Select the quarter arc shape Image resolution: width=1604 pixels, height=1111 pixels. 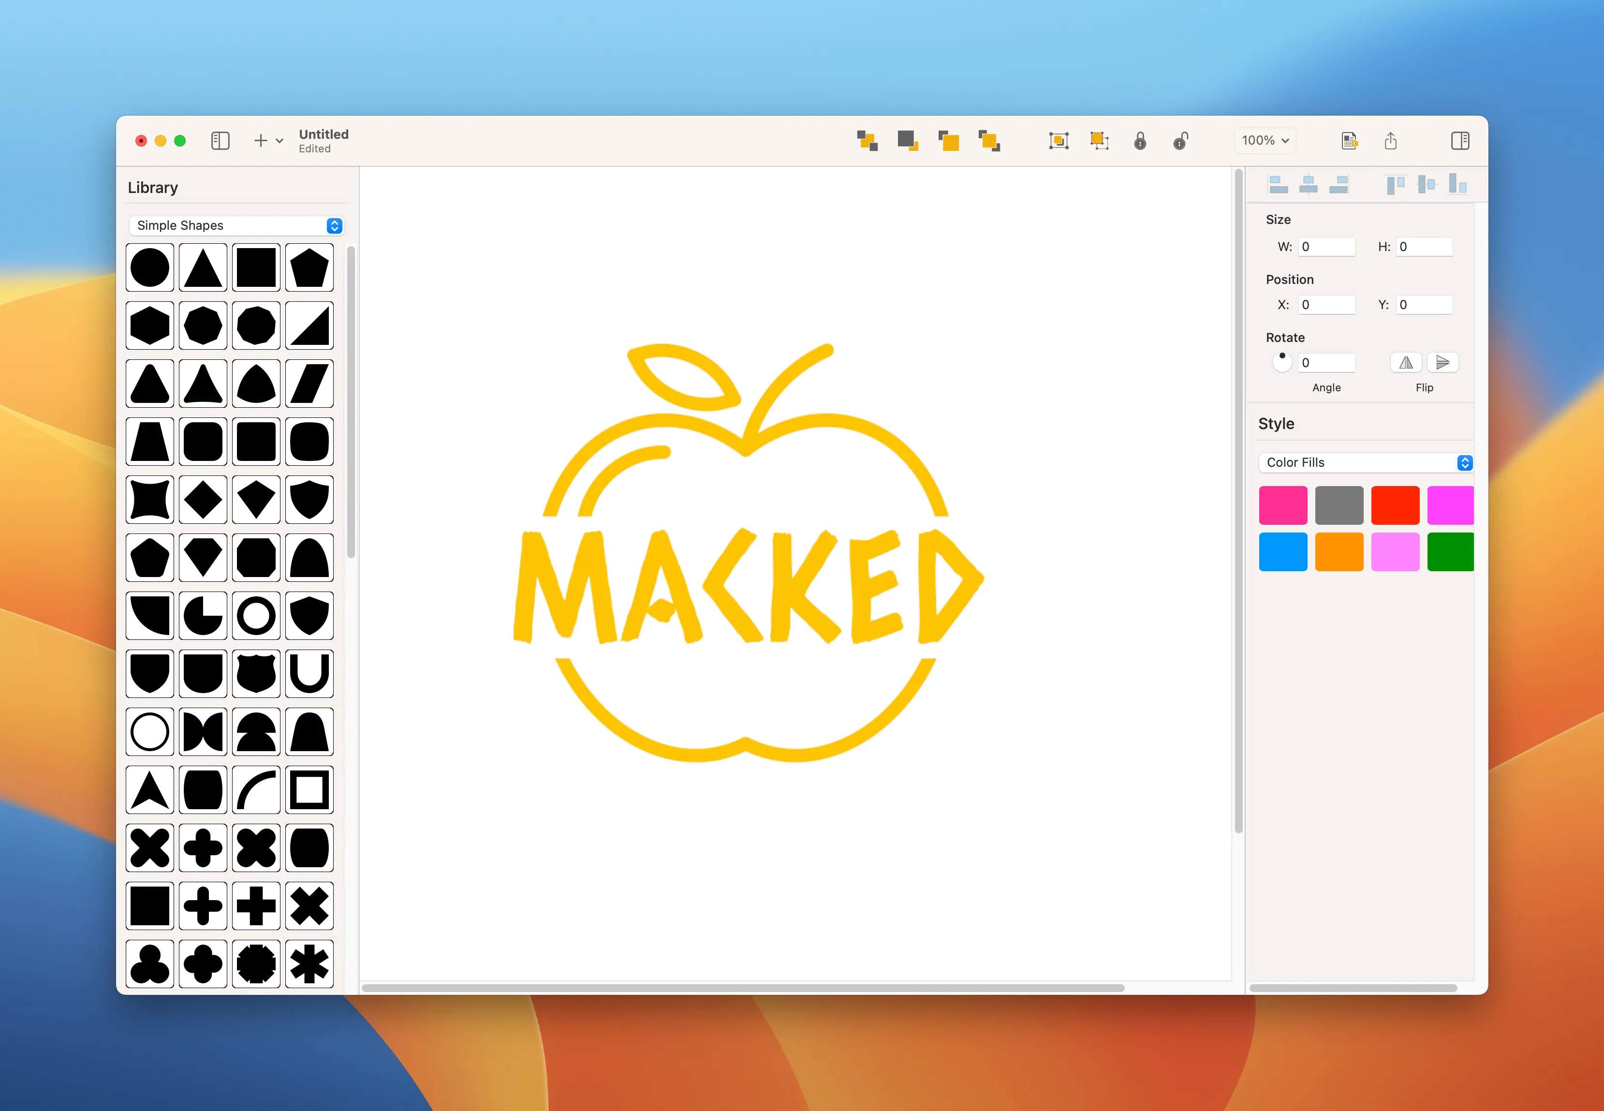tap(256, 790)
